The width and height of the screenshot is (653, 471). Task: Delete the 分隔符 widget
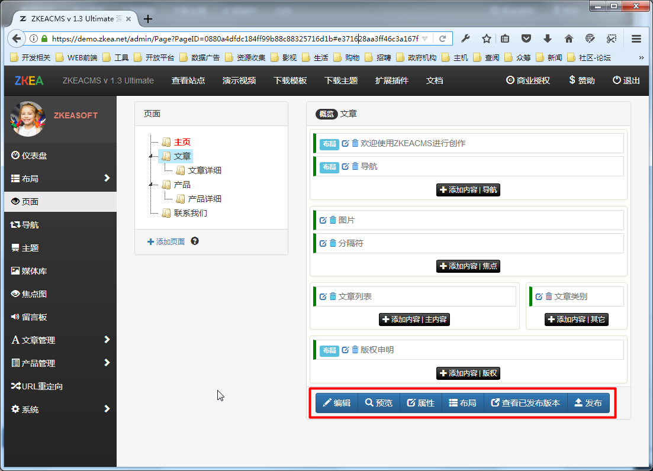coord(333,243)
